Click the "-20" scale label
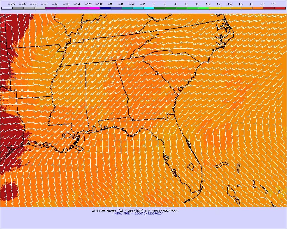This screenshot has width=287, height=229. [44, 4]
